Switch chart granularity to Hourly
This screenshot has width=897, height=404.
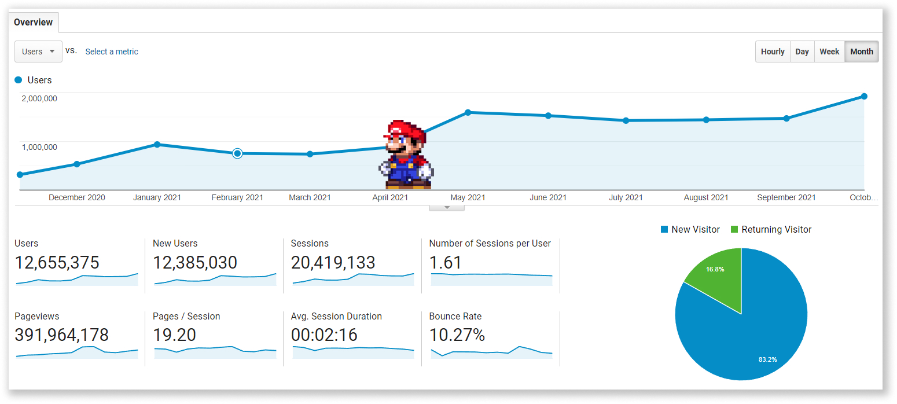pyautogui.click(x=772, y=52)
